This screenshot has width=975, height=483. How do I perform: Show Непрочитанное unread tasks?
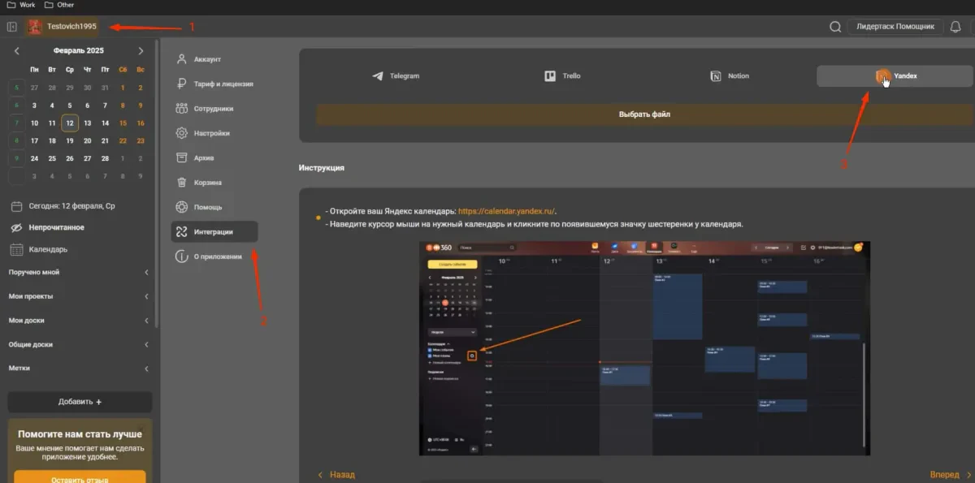click(56, 228)
